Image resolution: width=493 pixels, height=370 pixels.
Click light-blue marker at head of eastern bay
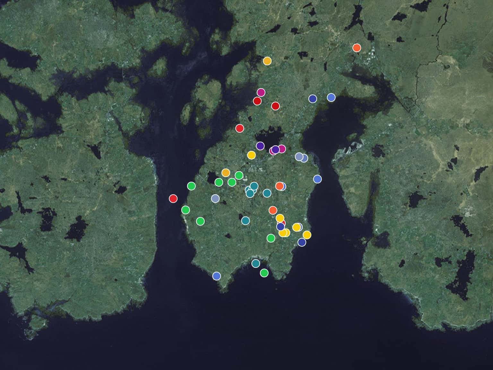(331, 97)
